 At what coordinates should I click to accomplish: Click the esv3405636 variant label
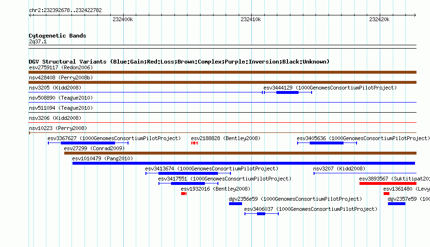[363, 138]
